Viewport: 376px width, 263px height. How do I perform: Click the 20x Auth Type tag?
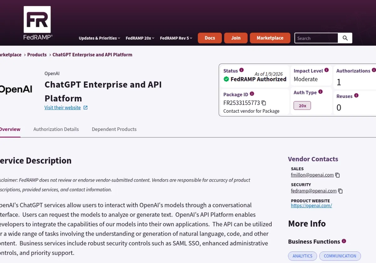pyautogui.click(x=302, y=106)
